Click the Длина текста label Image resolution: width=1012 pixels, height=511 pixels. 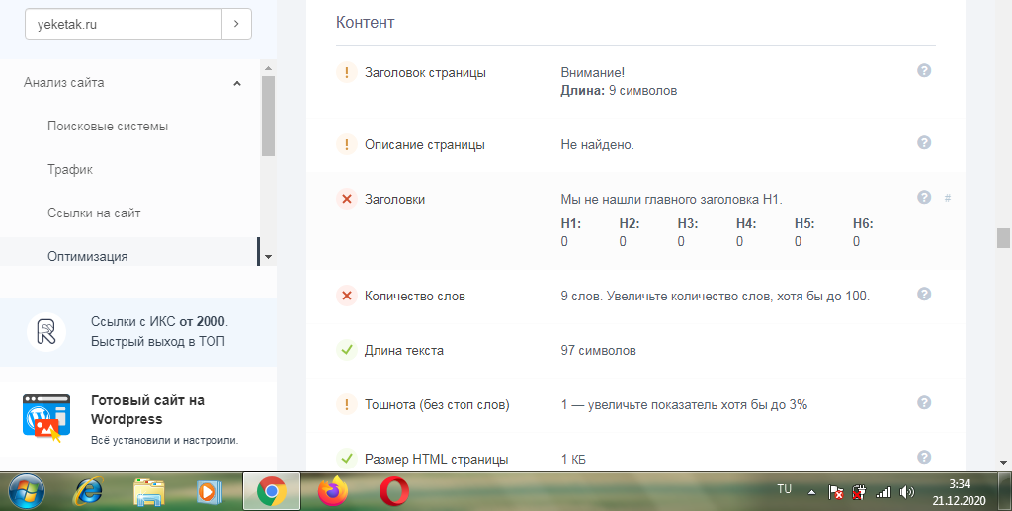click(404, 350)
